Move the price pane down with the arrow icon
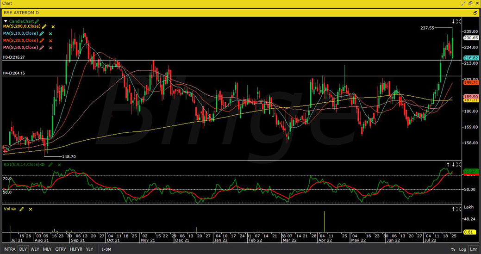Screen dimensions: 481x254 [x=453, y=21]
